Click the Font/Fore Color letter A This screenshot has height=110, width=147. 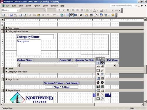point(94,10)
